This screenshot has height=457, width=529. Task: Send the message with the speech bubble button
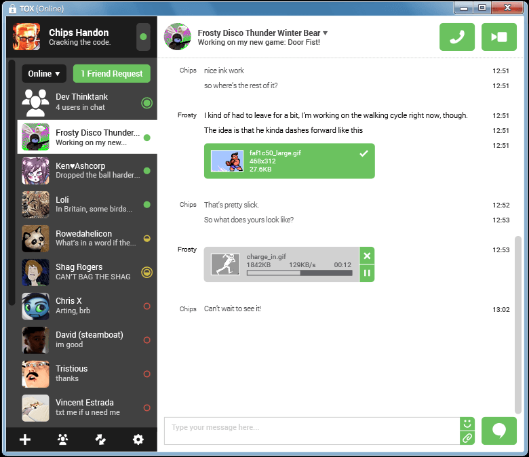coord(498,431)
